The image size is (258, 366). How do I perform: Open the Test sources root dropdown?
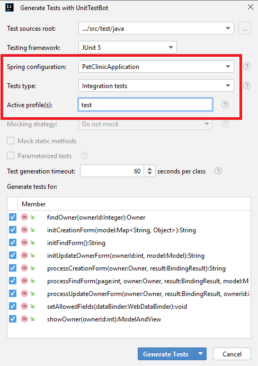[x=156, y=29]
